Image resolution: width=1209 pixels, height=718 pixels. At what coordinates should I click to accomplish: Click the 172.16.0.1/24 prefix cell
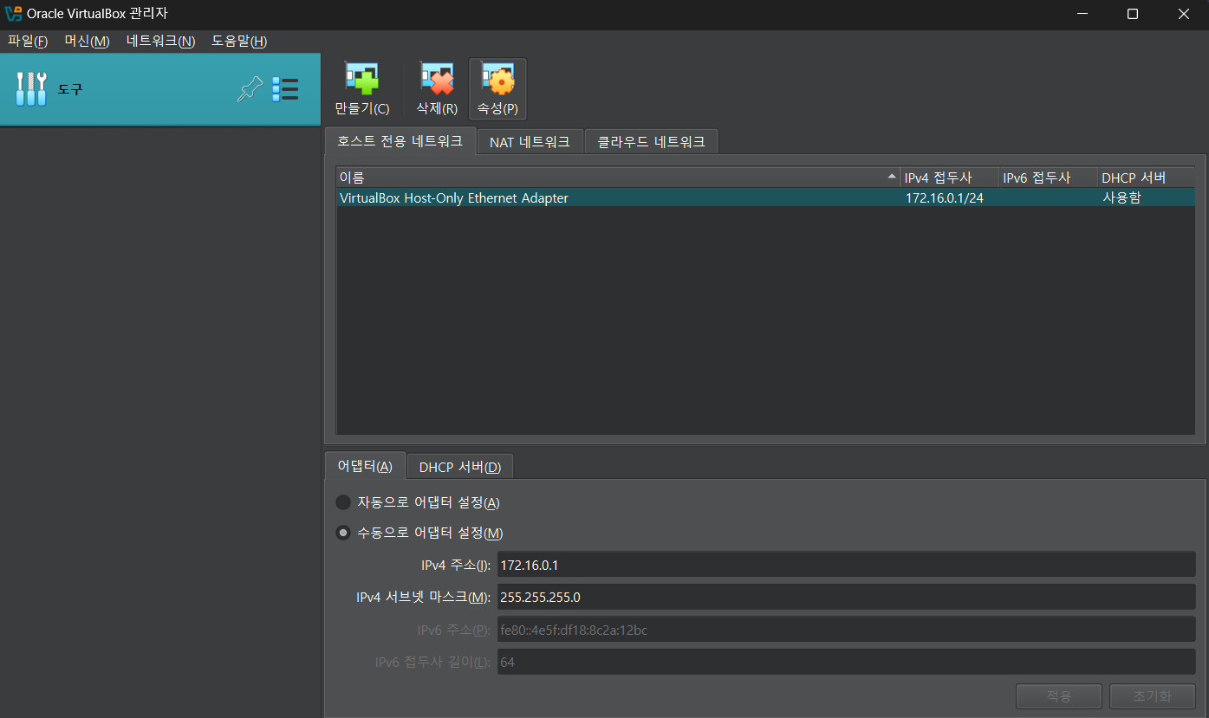[944, 197]
